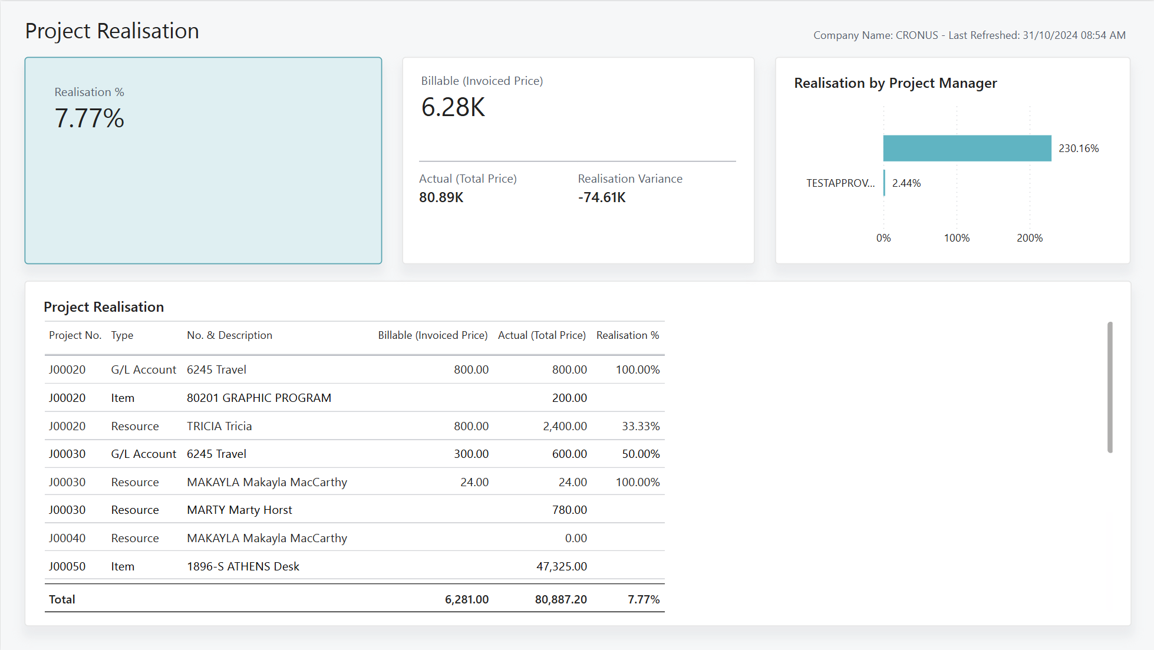Select the TRICIA Tricia resource cell
This screenshot has width=1154, height=650.
coord(219,426)
